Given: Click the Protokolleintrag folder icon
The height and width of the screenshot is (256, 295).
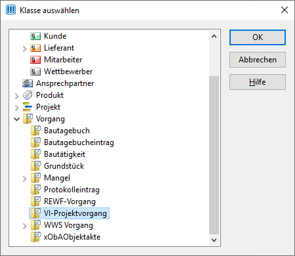Looking at the screenshot, I should [35, 190].
